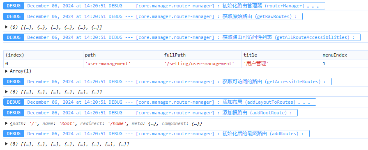Viewport: 368px width, 150px height.
Task: Select the '/setting/user-management' table cell
Action: point(202,64)
